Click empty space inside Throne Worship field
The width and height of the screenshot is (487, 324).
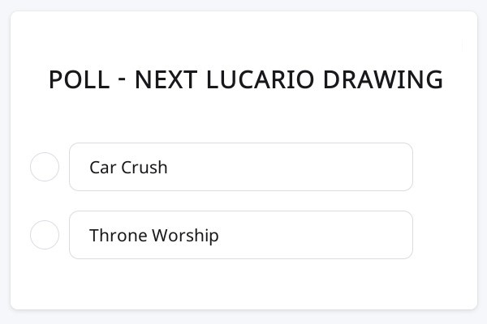(x=325, y=235)
